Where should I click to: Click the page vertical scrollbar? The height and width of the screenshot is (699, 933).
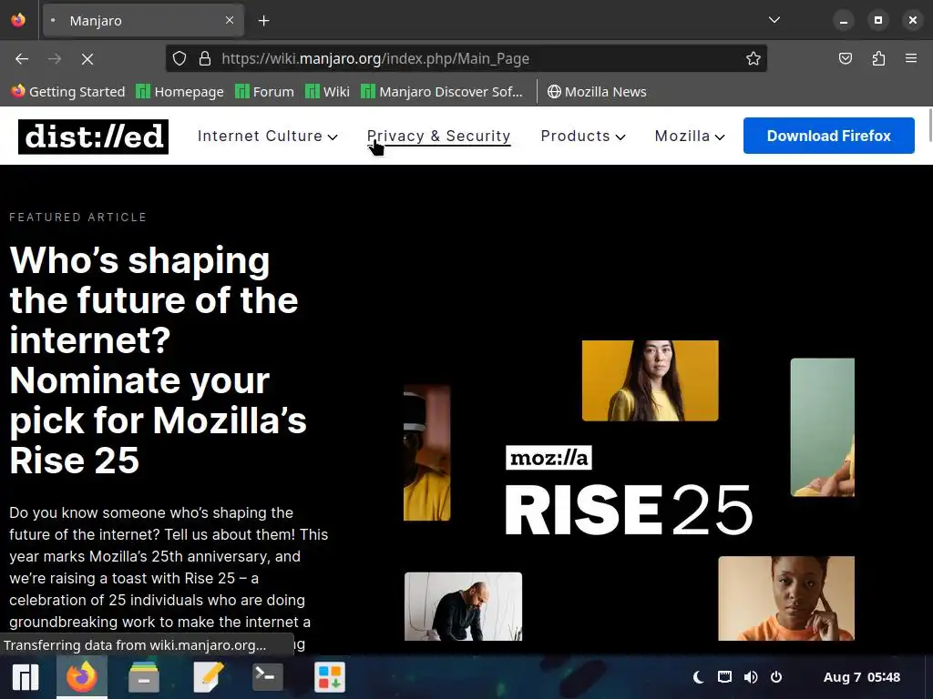pyautogui.click(x=929, y=125)
